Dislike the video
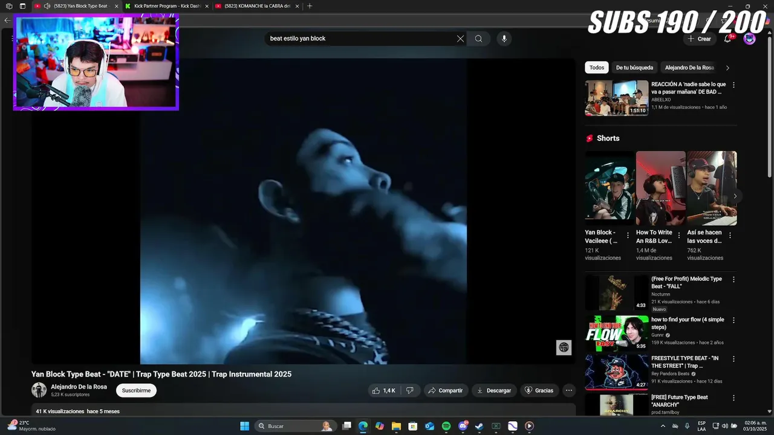The image size is (774, 435). coord(410,390)
